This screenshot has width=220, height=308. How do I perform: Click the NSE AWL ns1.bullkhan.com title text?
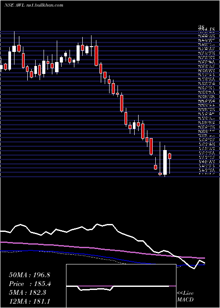pos(33,5)
